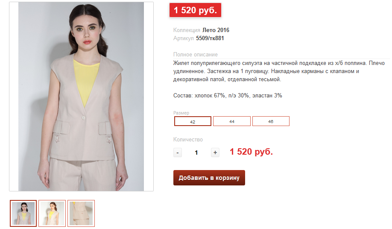Enlarge the main vest product photo

click(81, 97)
